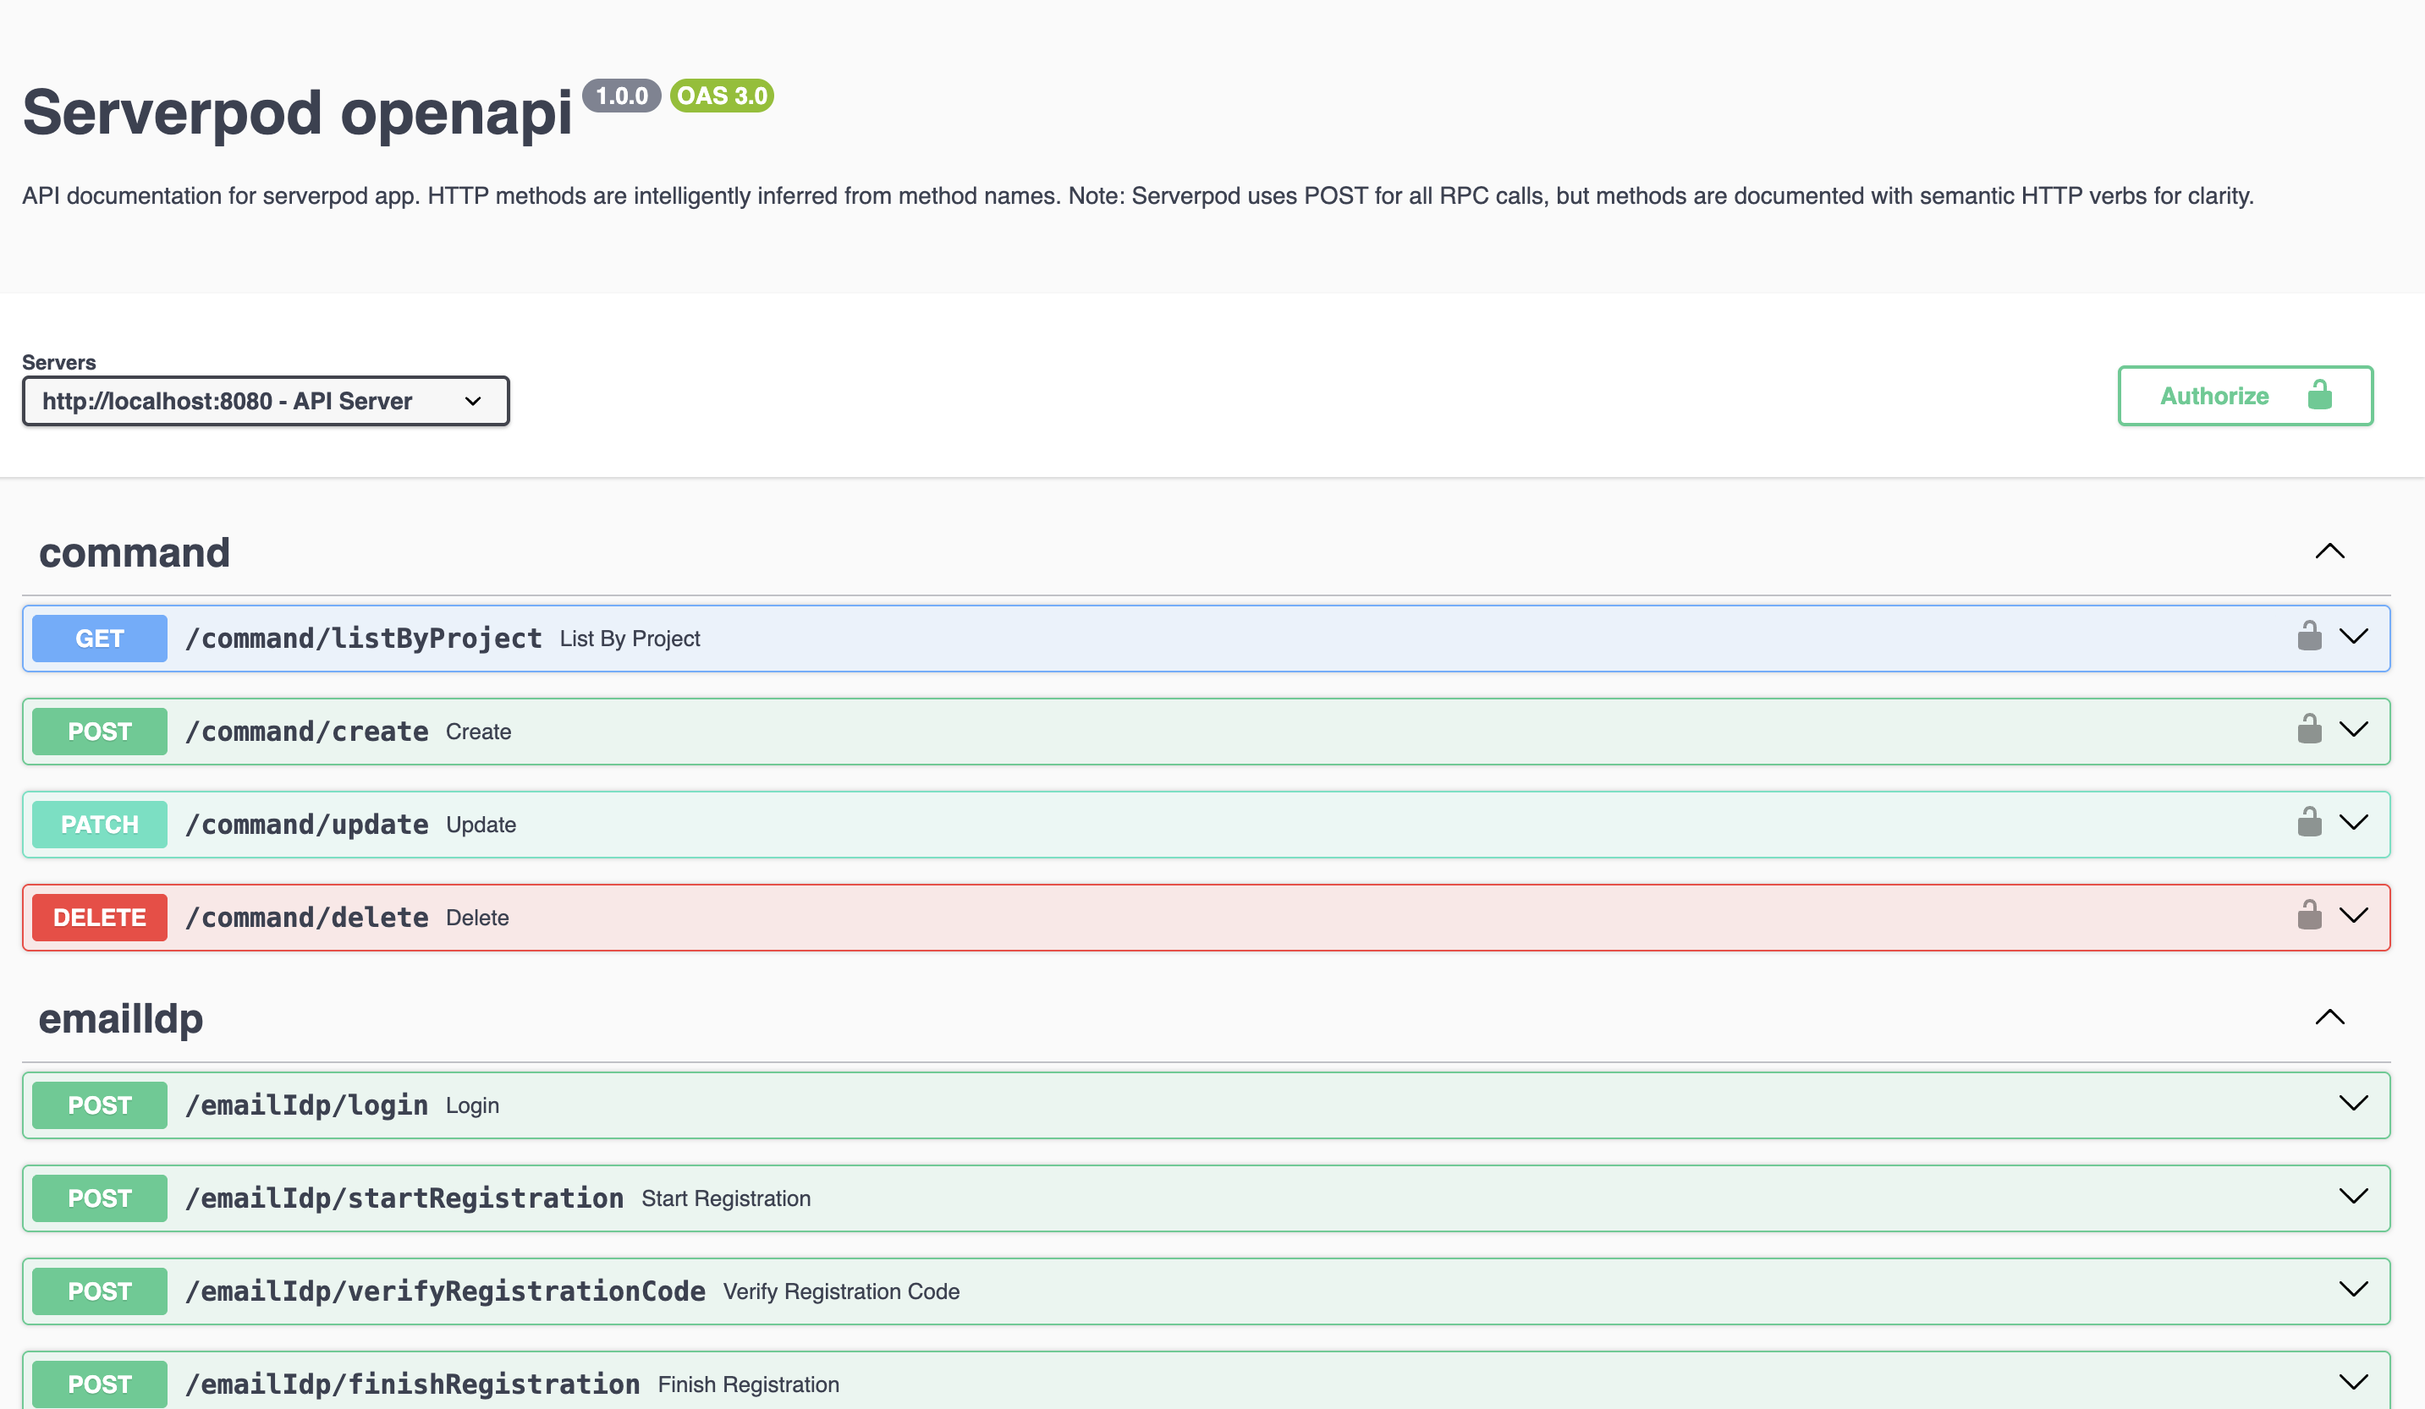The image size is (2425, 1409).
Task: Click the lock icon on PATCH /command/update row
Action: click(2308, 822)
